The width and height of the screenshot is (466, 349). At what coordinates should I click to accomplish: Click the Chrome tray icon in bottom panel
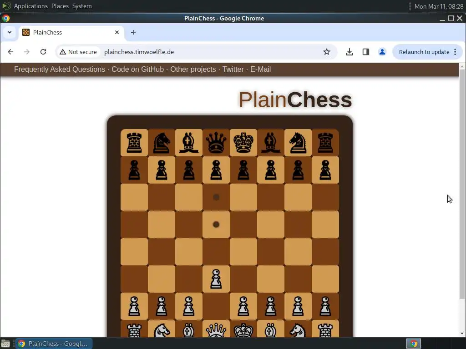[414, 344]
